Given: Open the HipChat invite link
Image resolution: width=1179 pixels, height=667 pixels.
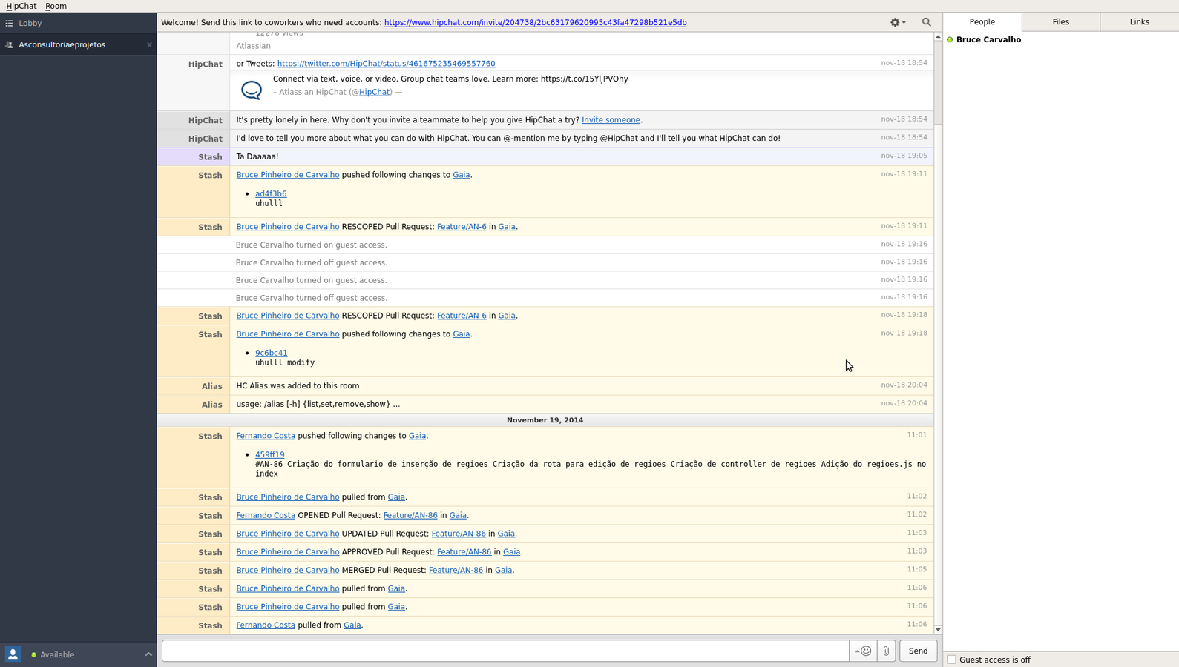Looking at the screenshot, I should 535,22.
